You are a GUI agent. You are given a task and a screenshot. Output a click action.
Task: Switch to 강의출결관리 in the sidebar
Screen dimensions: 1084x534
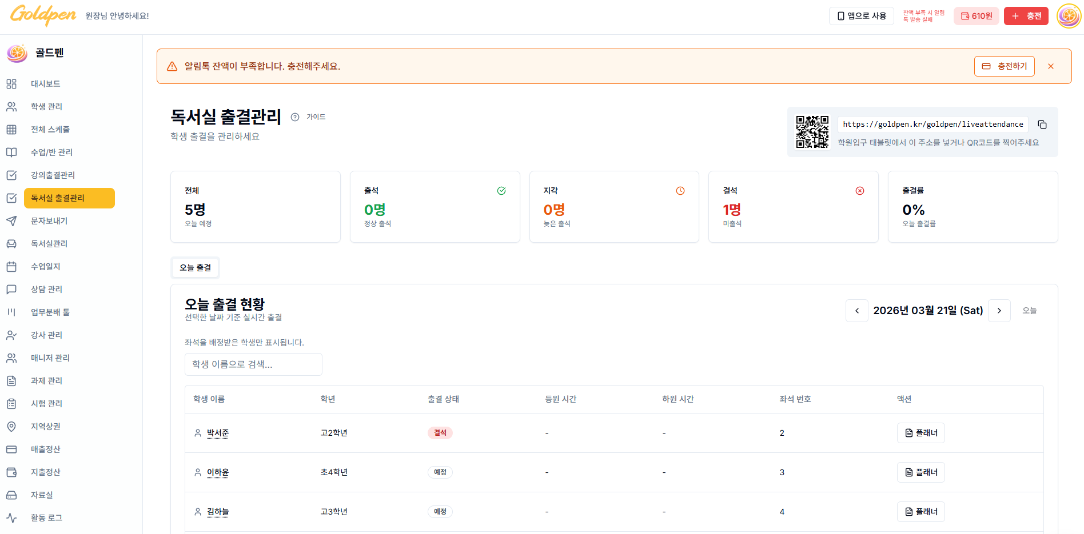tap(52, 175)
